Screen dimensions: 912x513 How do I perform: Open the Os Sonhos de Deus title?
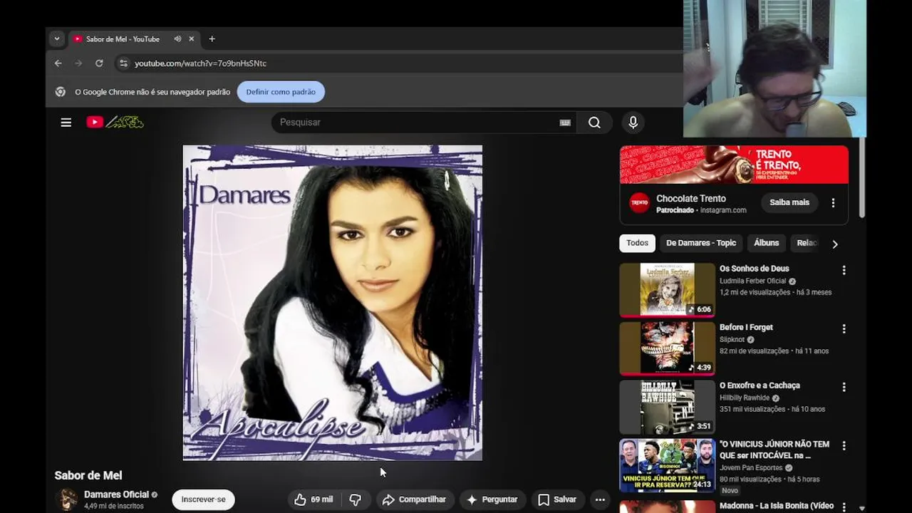click(755, 269)
